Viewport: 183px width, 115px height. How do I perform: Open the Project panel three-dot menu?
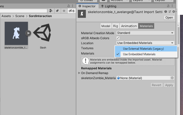pos(73,6)
